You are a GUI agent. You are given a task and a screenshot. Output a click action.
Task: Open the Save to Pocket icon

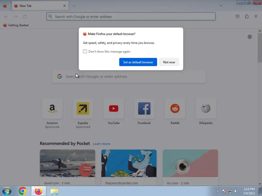click(x=237, y=16)
